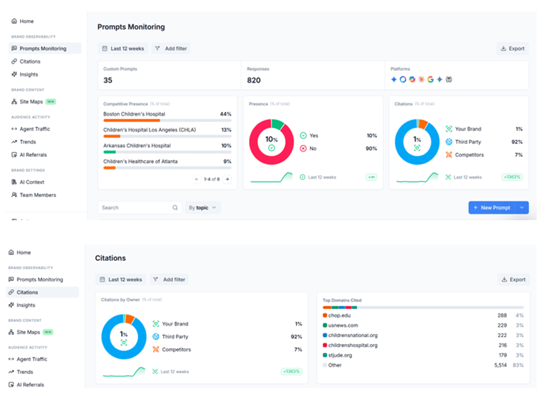Click AI Referrals icon in upper sidebar
The image size is (544, 394).
[14, 154]
